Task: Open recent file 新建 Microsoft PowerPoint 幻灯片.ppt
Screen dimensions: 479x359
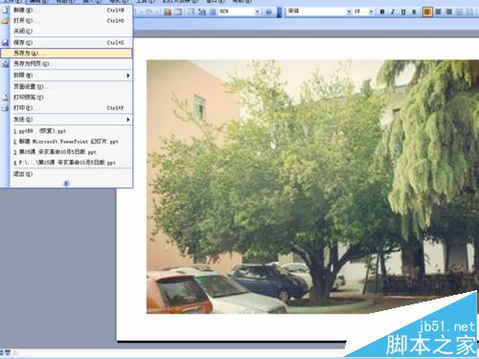Action: point(66,142)
